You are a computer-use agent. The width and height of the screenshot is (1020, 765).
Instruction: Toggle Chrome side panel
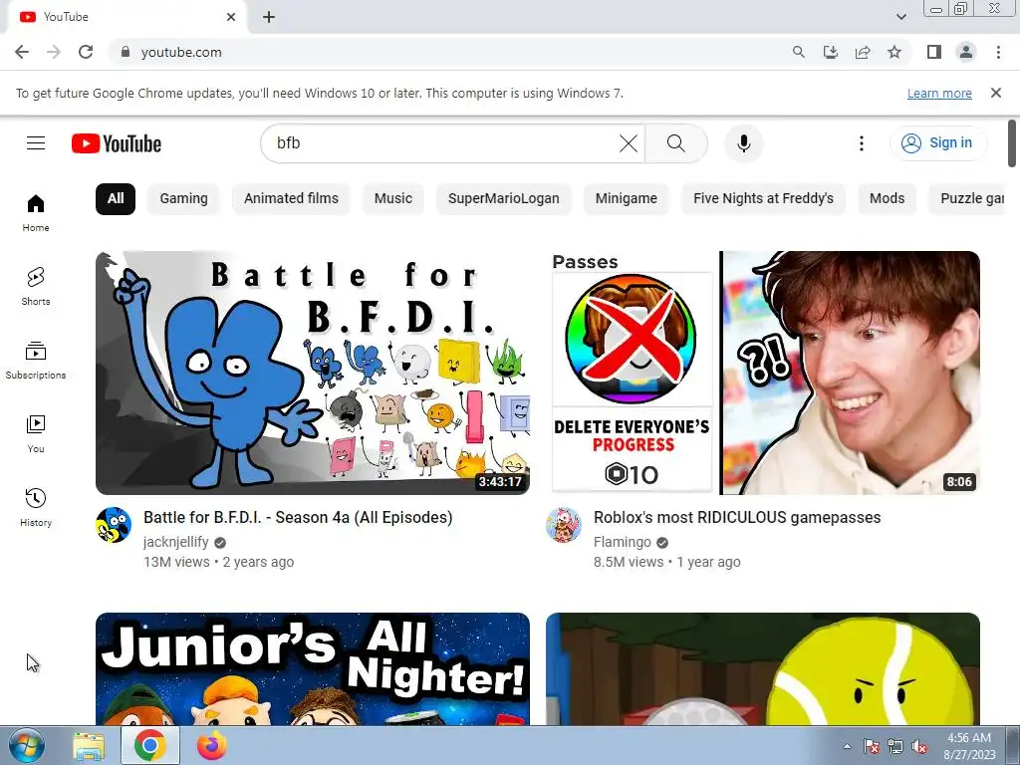pos(934,52)
